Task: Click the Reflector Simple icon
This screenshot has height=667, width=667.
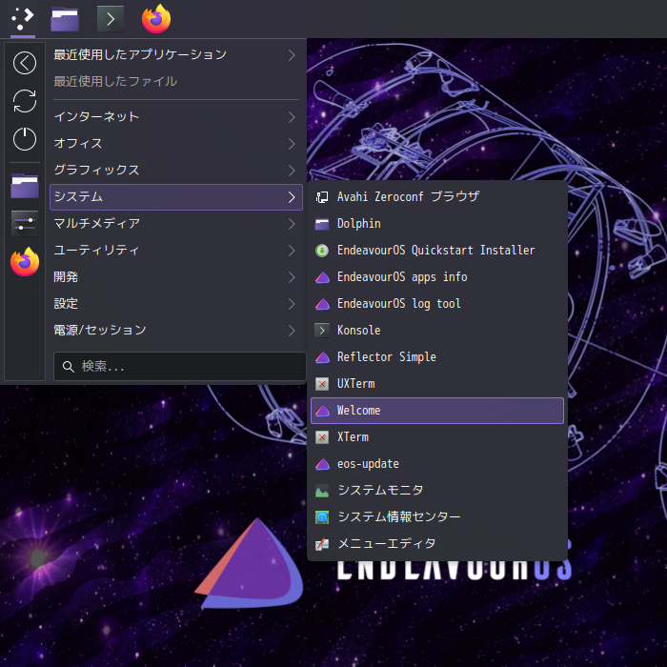Action: tap(322, 357)
